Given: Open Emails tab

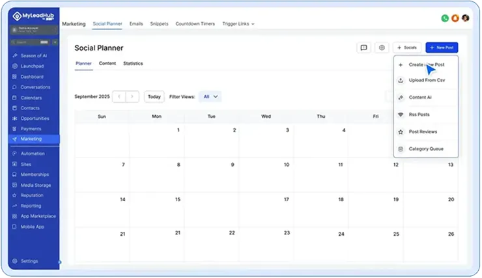Looking at the screenshot, I should 136,23.
